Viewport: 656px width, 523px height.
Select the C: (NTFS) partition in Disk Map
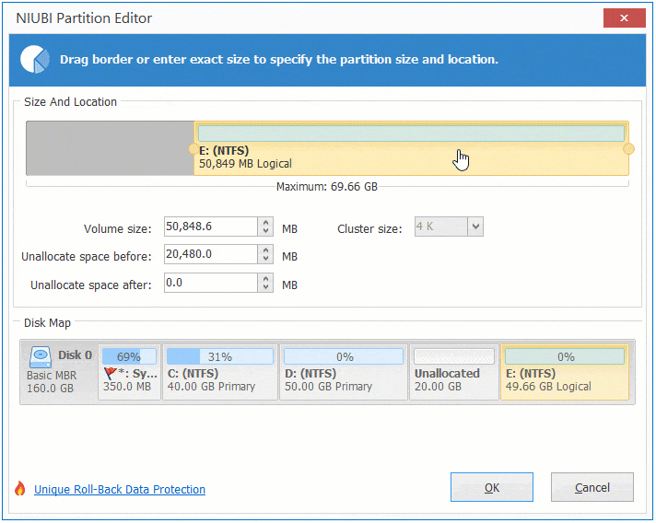220,373
